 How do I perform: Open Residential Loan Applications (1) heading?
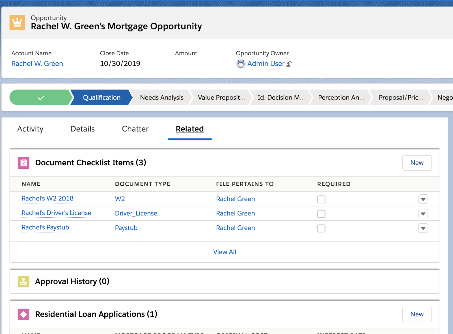coord(96,314)
